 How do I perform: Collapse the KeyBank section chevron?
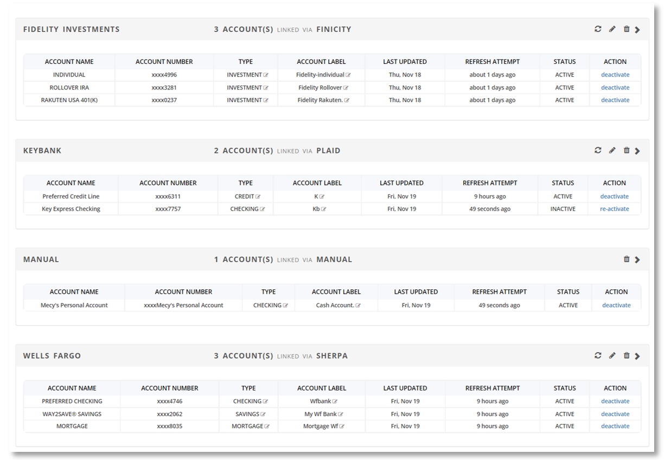coord(637,151)
